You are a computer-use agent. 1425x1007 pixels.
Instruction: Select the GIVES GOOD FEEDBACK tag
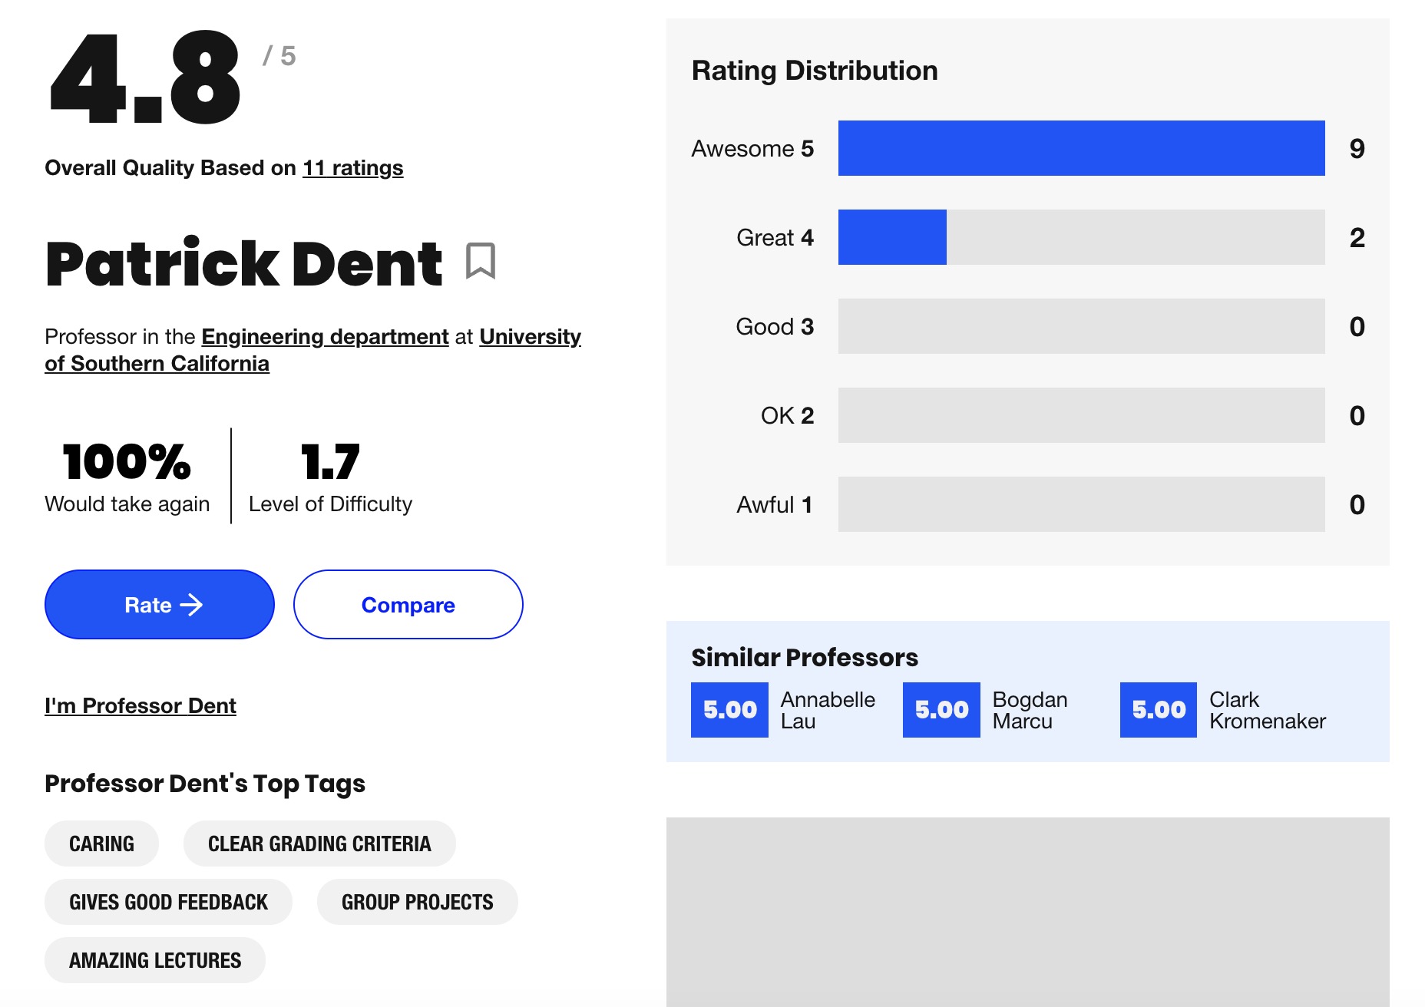click(x=168, y=902)
